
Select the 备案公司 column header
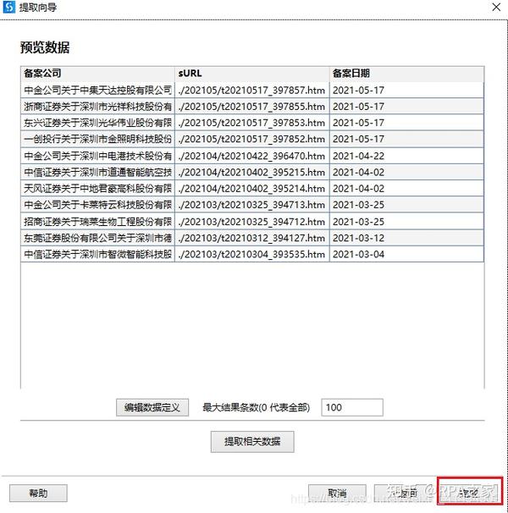tap(97, 74)
